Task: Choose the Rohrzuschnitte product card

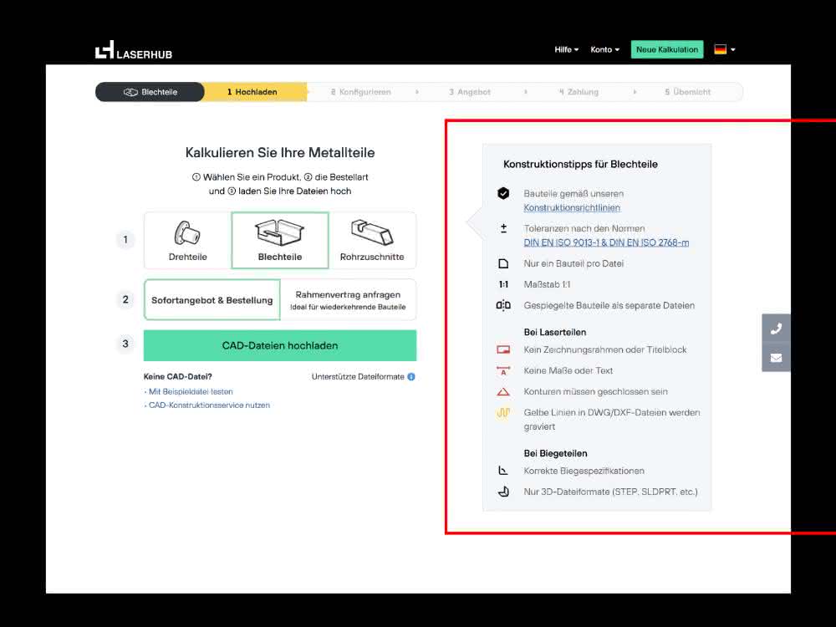Action: (x=372, y=241)
